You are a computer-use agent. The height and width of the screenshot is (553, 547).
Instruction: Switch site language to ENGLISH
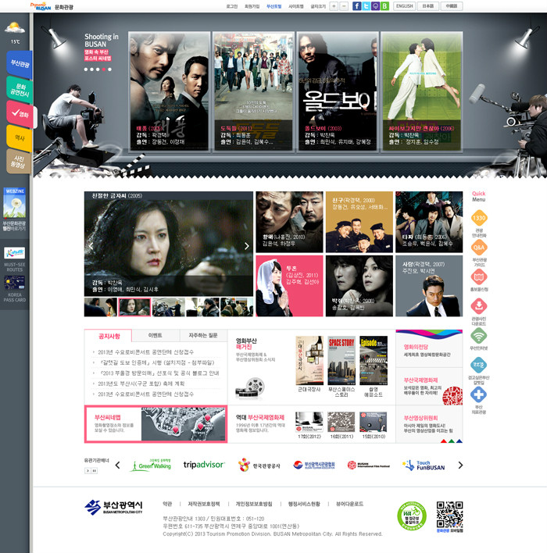(x=405, y=6)
